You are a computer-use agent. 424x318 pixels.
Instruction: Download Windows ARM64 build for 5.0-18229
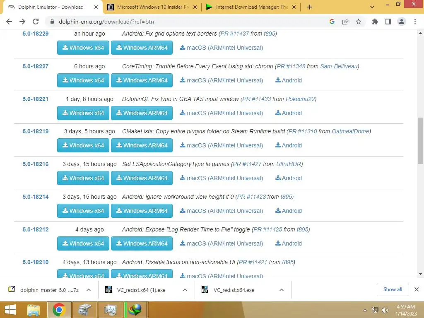(x=142, y=48)
